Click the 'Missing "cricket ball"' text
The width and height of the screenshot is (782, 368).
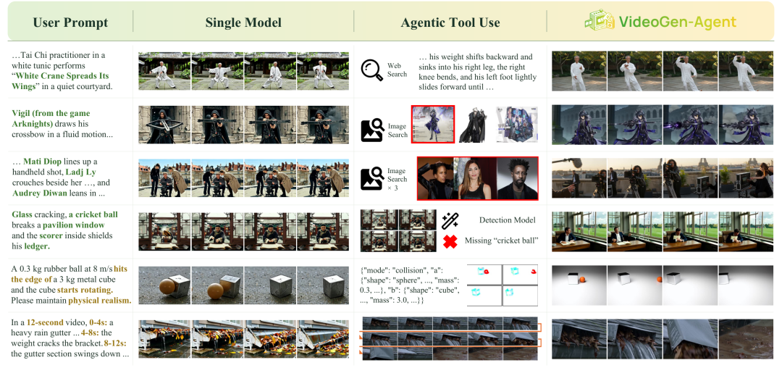501,241
